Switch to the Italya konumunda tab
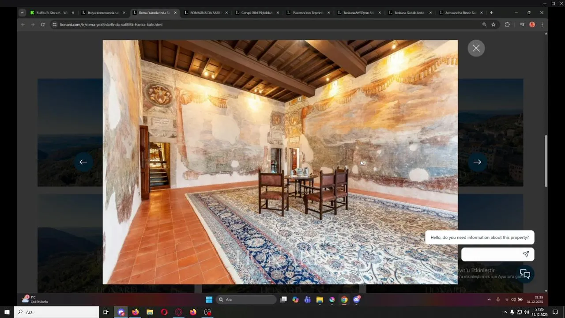Screen dimensions: 565x318 click(x=103, y=13)
